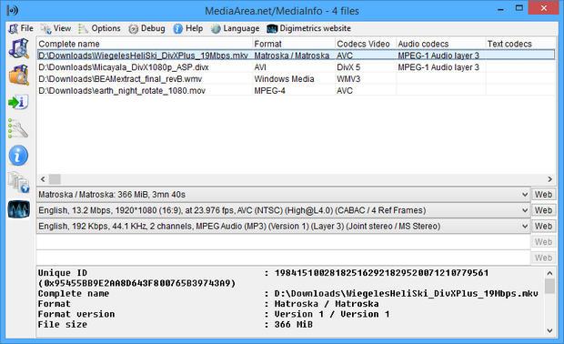Expand the video stream 13.2 Mbps dropdown
This screenshot has height=344, width=564.
[525, 210]
